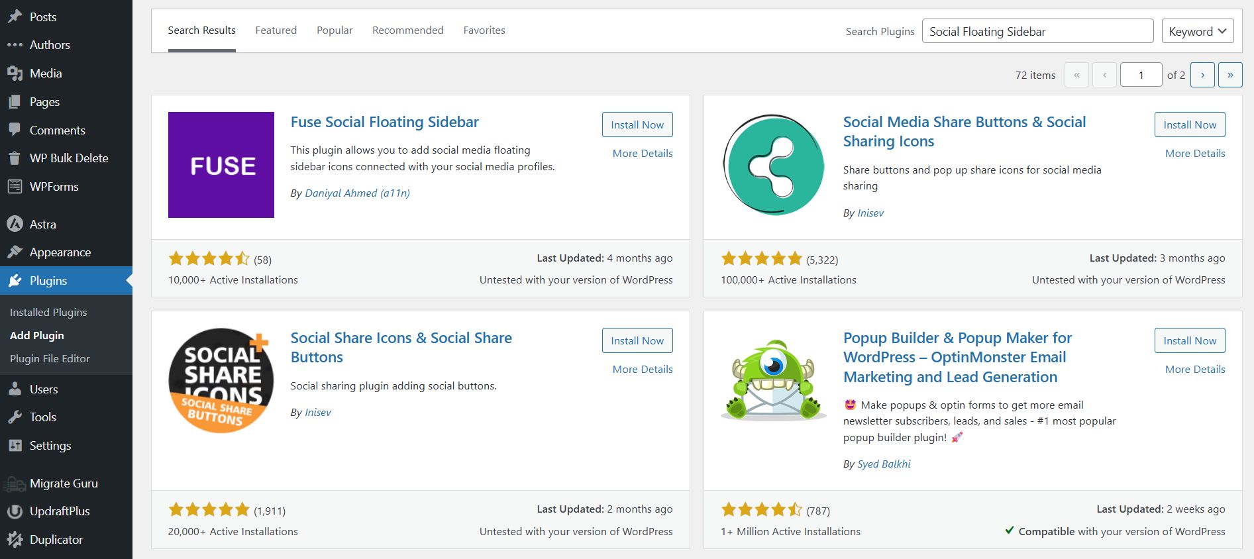Viewport: 1254px width, 559px height.
Task: Click the Users person icon
Action: coord(15,389)
